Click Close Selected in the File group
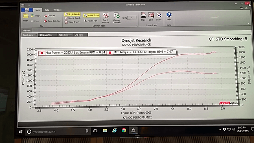The width and height of the screenshot is (254, 143). [x=52, y=21]
